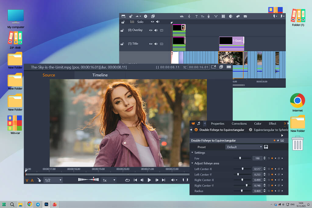Screen dimensions: 312x208
Task: Click the taskbar search magnifier
Action: tap(12, 204)
